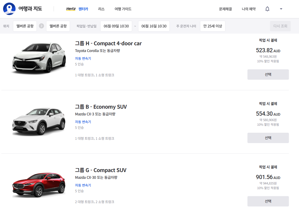Open the 리스 menu item
This screenshot has width=299, height=215.
[x=101, y=9]
